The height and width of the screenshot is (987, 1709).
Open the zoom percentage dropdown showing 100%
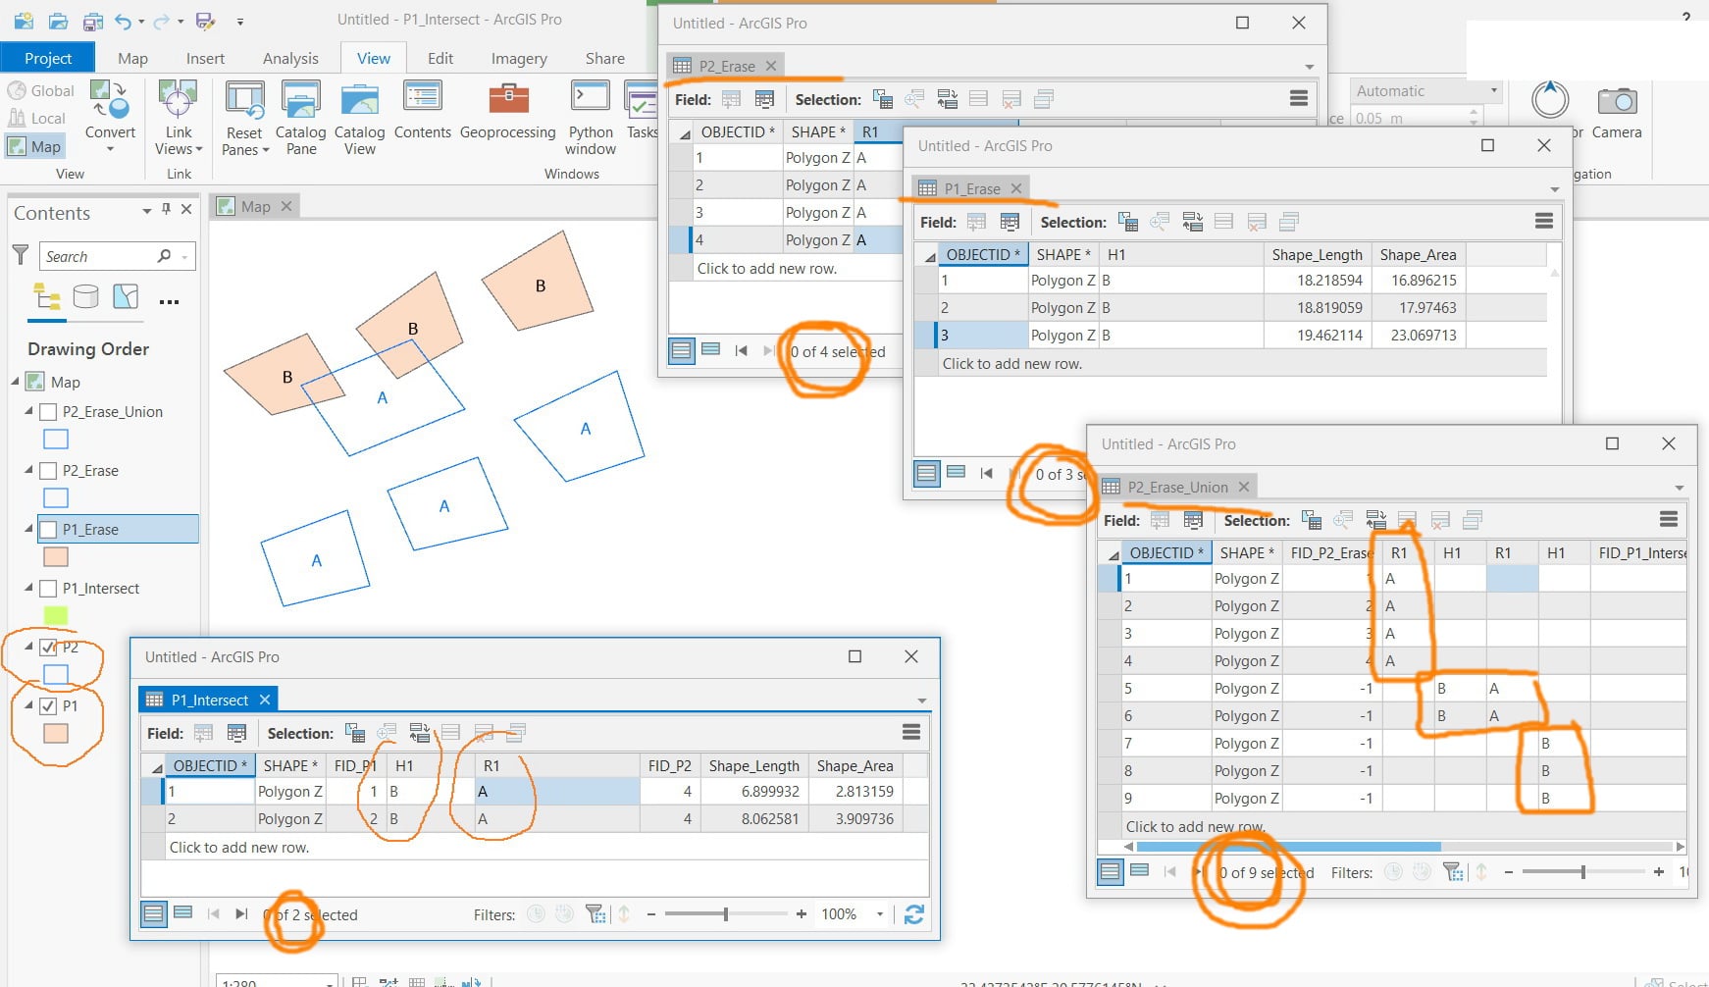(x=880, y=914)
